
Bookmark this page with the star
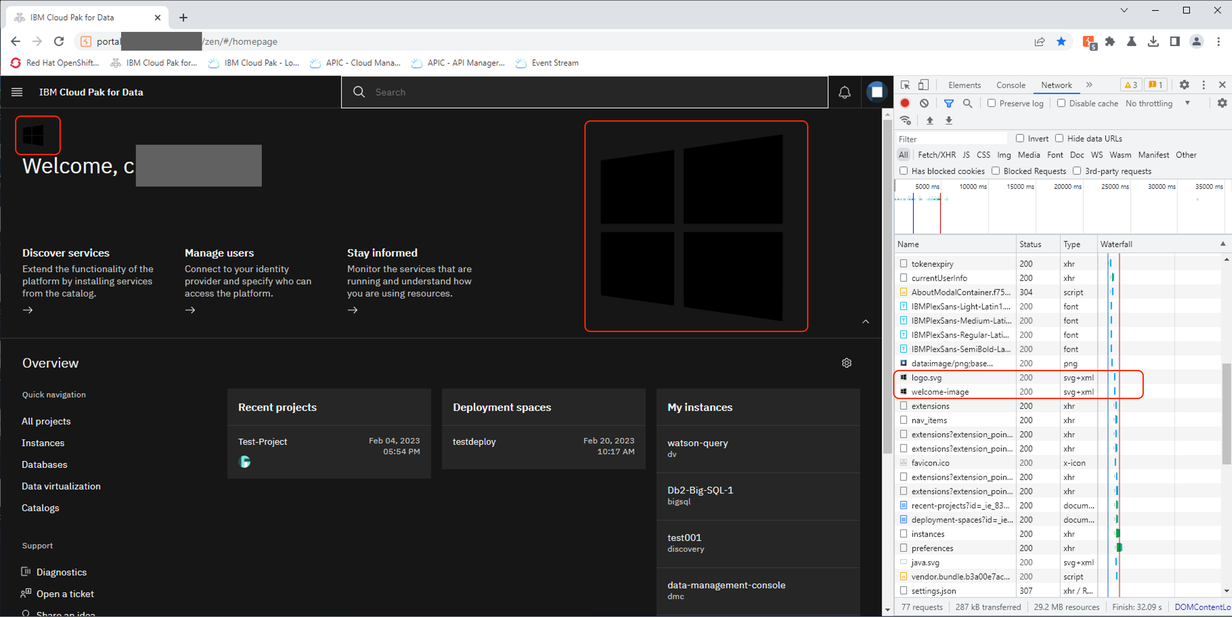[1061, 42]
